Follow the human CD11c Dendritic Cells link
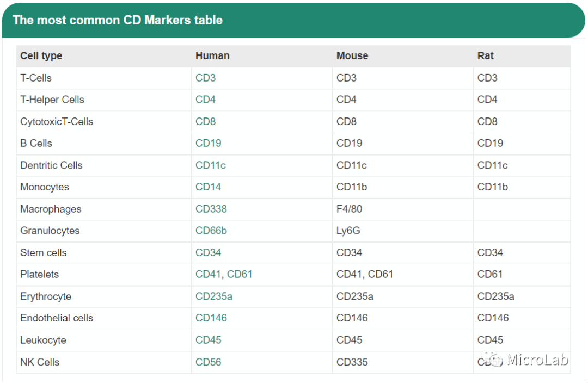The width and height of the screenshot is (588, 384). (x=211, y=165)
